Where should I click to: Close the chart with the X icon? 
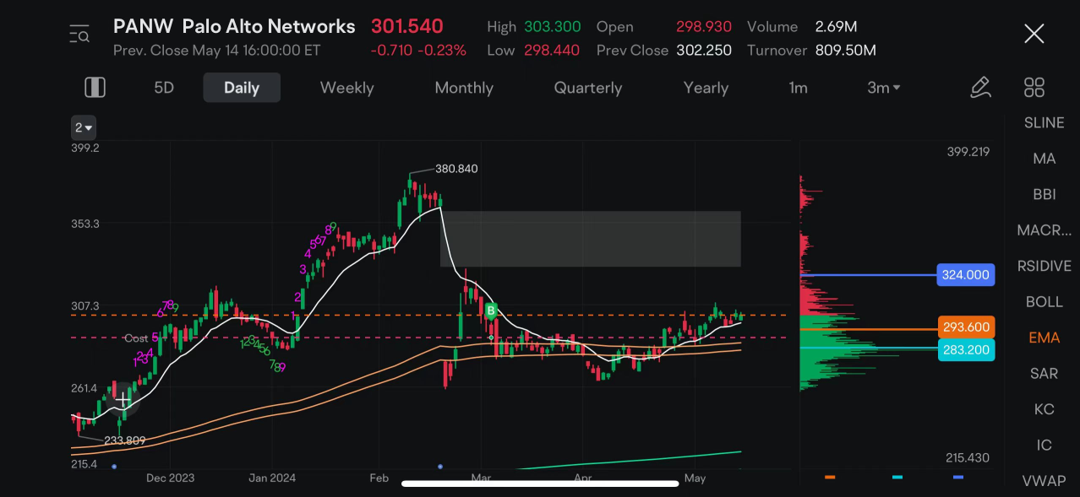tap(1034, 34)
